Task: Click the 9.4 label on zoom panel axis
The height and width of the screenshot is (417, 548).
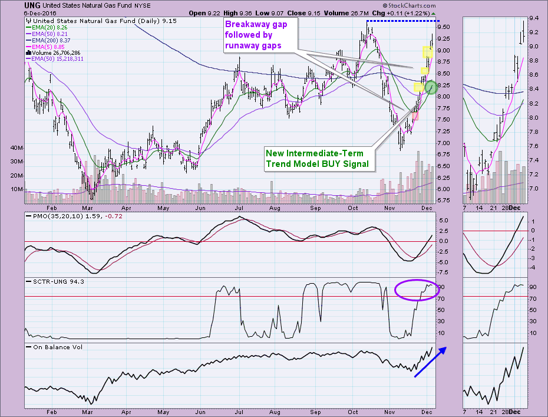Action: tap(534, 18)
